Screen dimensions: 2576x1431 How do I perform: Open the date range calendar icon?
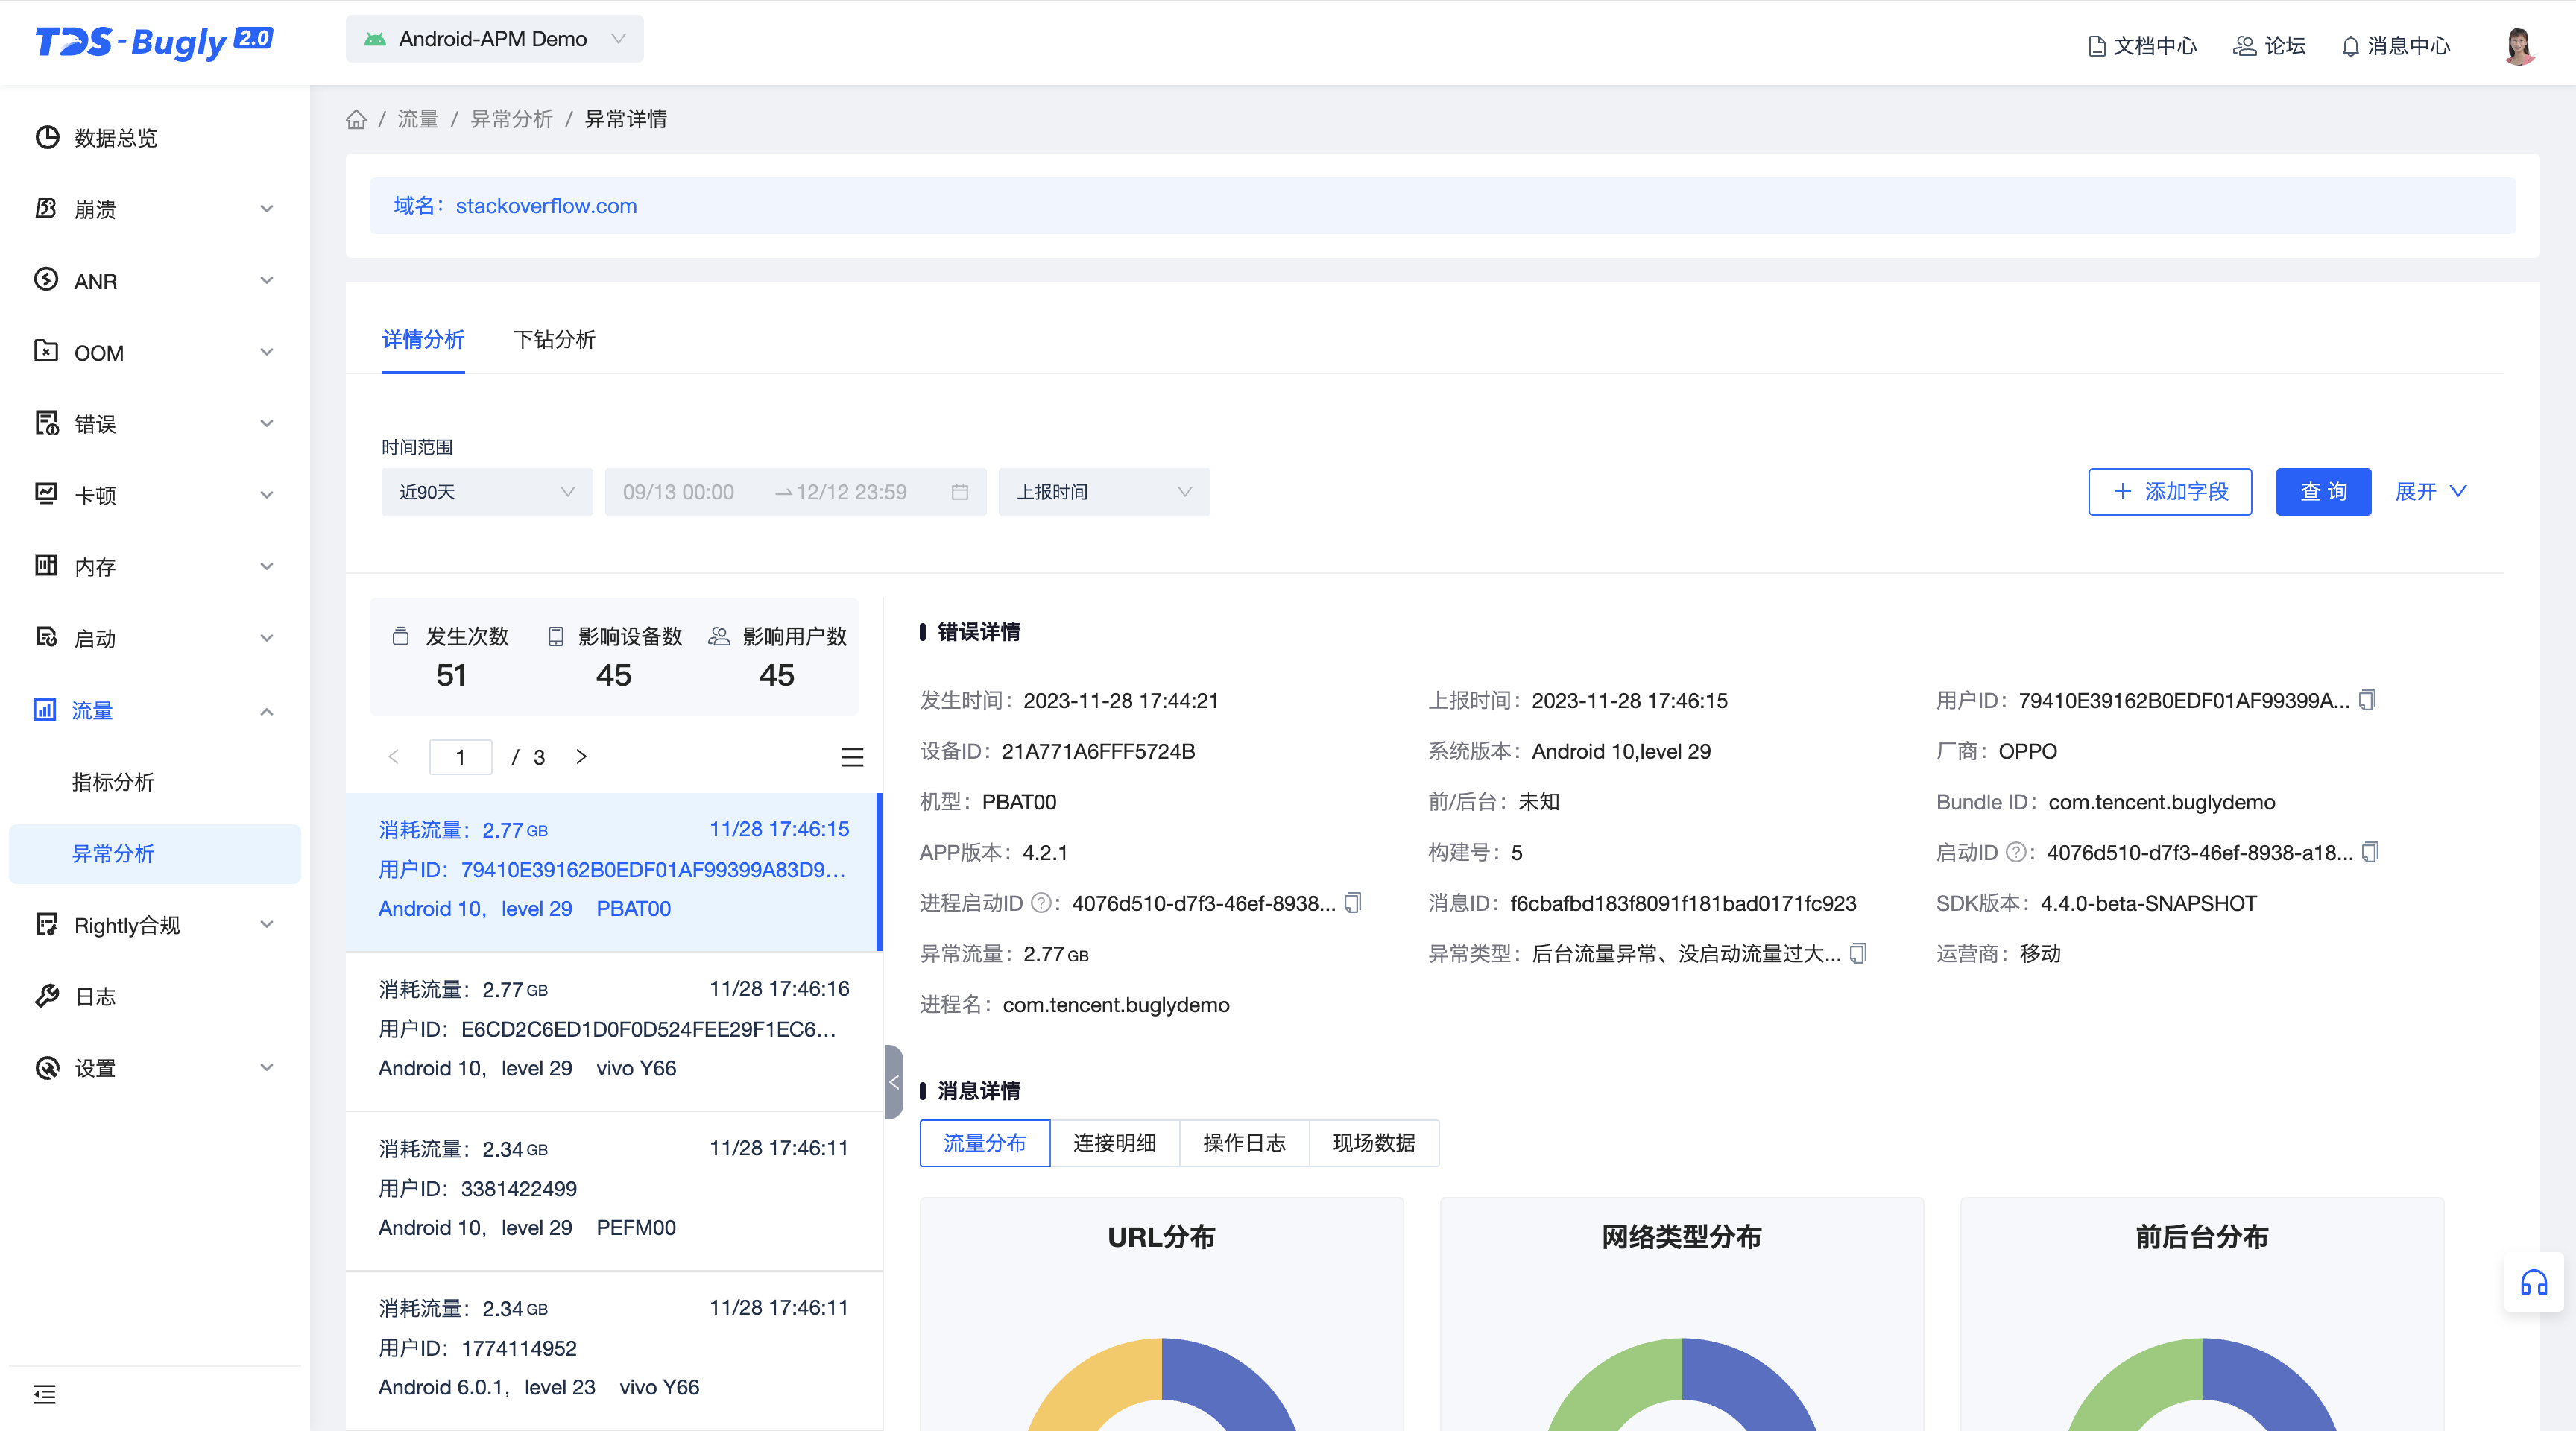pos(960,492)
